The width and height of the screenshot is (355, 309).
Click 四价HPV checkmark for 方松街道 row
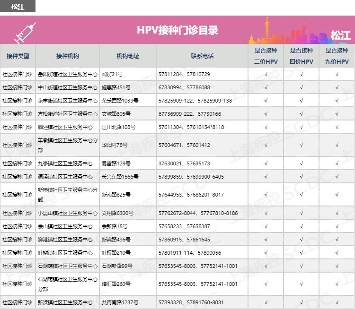(x=302, y=114)
